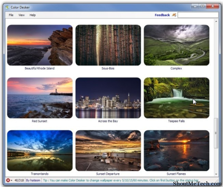
Task: Open the Help menu
Action: pyautogui.click(x=32, y=15)
